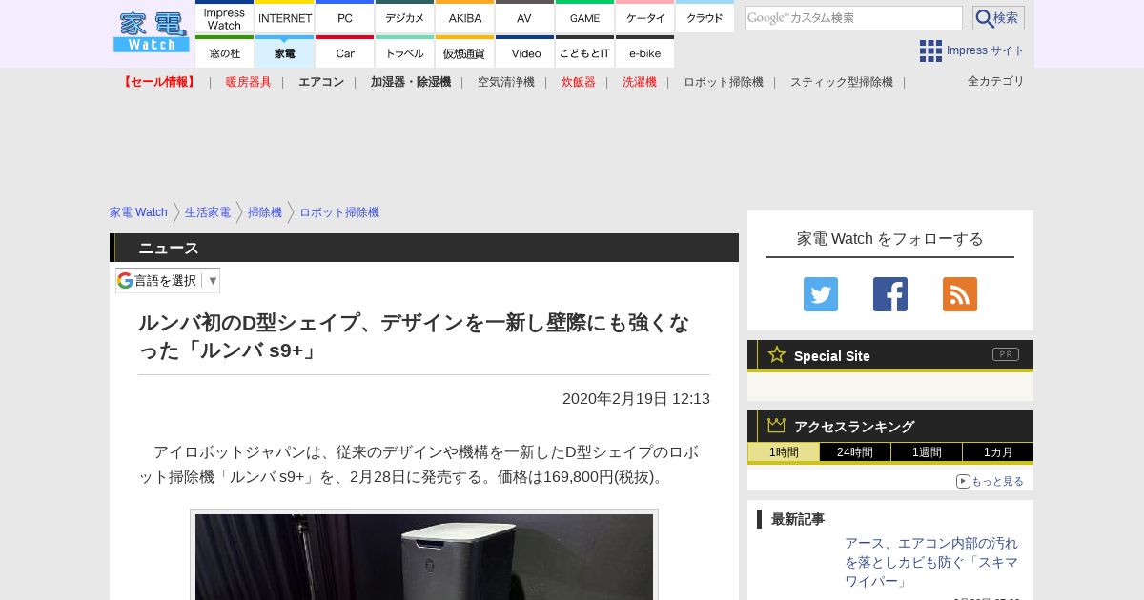Click the Special Site header

[x=890, y=355]
